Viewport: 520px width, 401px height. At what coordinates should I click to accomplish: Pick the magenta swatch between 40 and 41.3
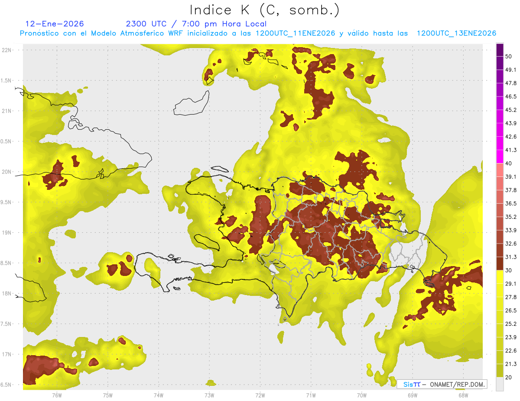pyautogui.click(x=500, y=157)
